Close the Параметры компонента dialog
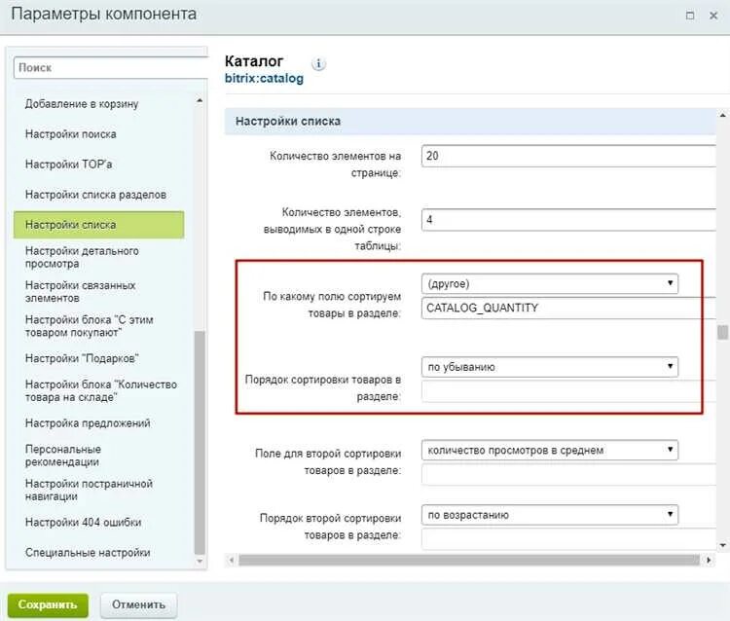 tap(712, 16)
